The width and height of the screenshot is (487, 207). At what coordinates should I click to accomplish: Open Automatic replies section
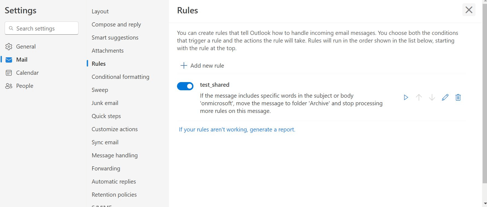[114, 182]
